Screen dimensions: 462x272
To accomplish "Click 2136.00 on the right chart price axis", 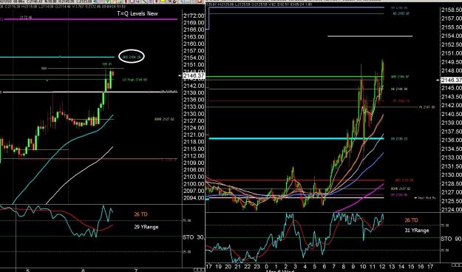I will 452,140.
